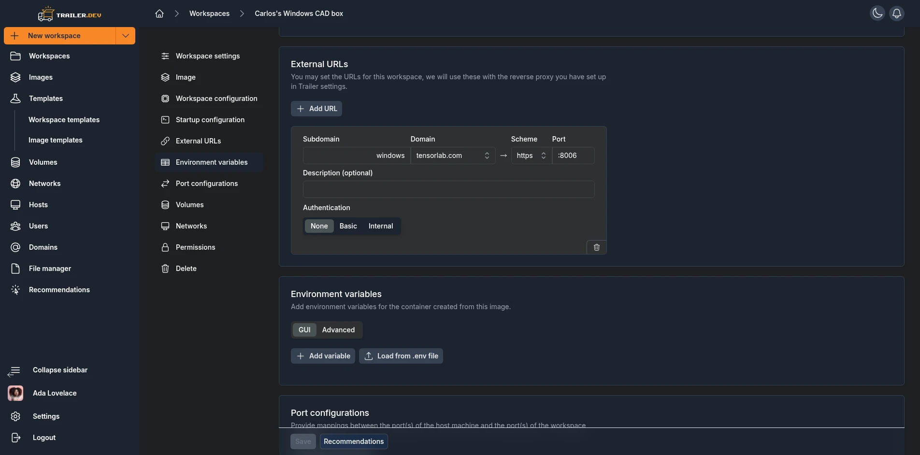The image size is (920, 455).
Task: Click the Users group icon
Action: (x=15, y=226)
